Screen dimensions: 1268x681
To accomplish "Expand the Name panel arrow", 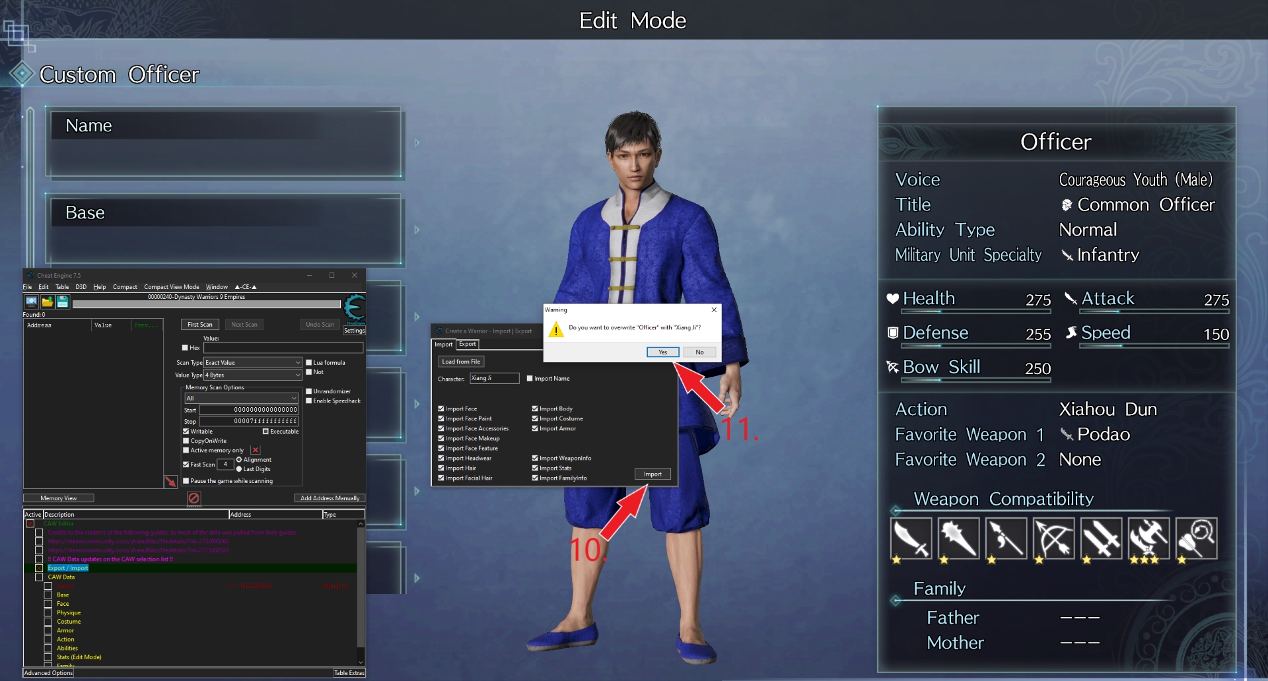I will [x=417, y=143].
